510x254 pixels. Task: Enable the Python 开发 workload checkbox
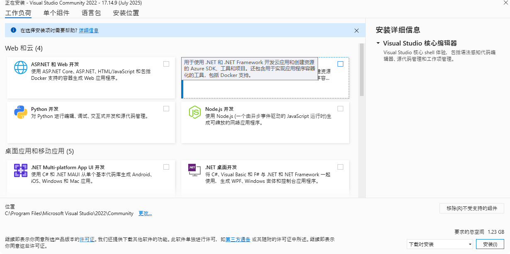tap(166, 108)
